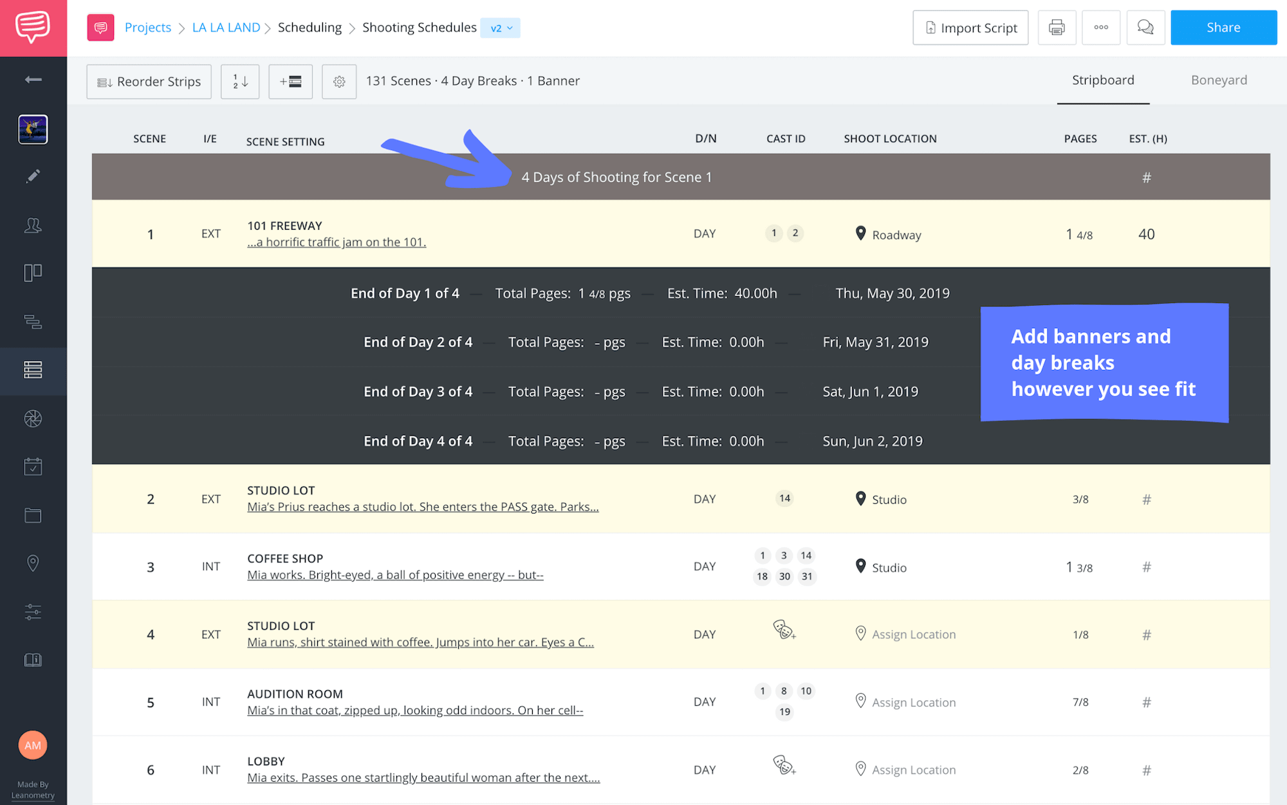Image resolution: width=1287 pixels, height=805 pixels.
Task: Open the more options ellipsis button
Action: [x=1101, y=28]
